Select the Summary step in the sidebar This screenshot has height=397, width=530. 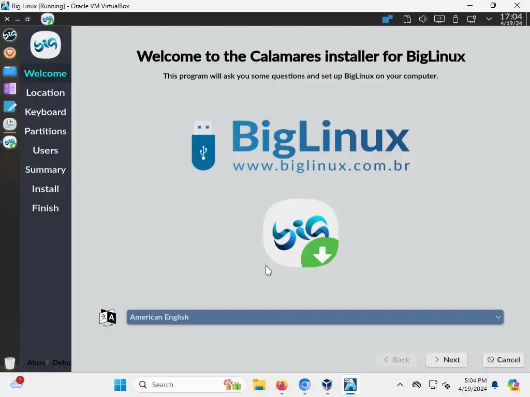point(46,170)
